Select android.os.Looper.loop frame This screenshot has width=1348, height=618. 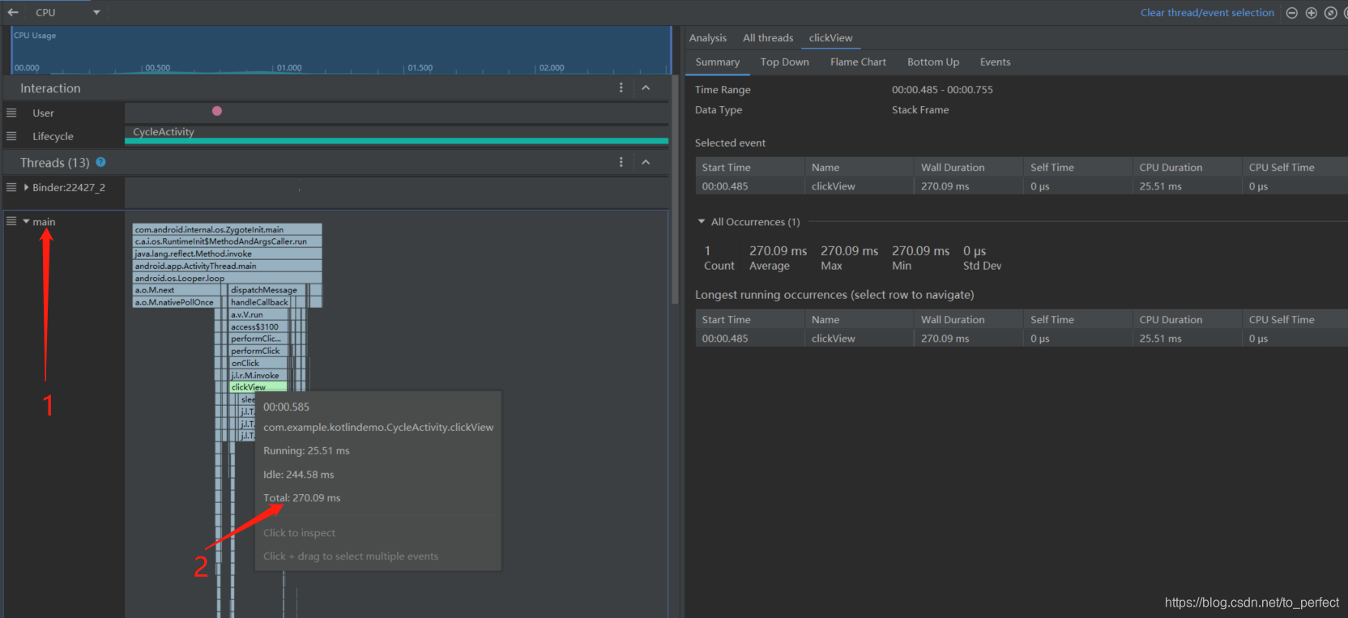click(227, 278)
